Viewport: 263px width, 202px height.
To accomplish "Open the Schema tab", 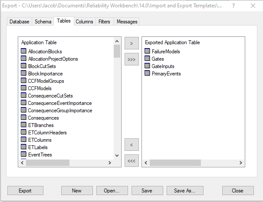I will [x=43, y=22].
